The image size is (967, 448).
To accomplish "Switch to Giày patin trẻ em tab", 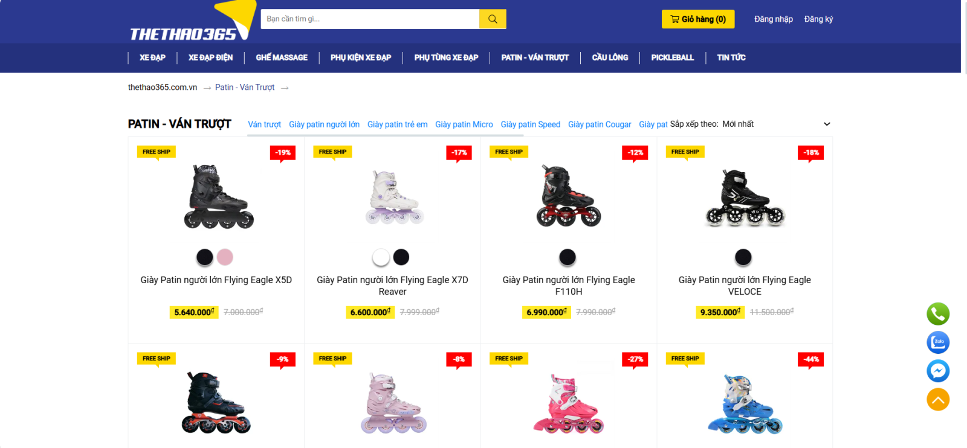I will coord(397,124).
